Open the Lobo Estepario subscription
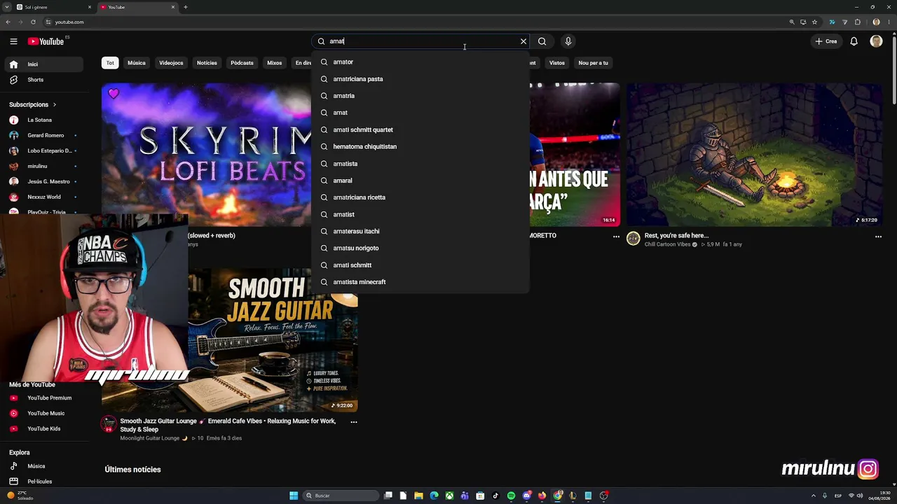The image size is (897, 504). click(x=45, y=150)
